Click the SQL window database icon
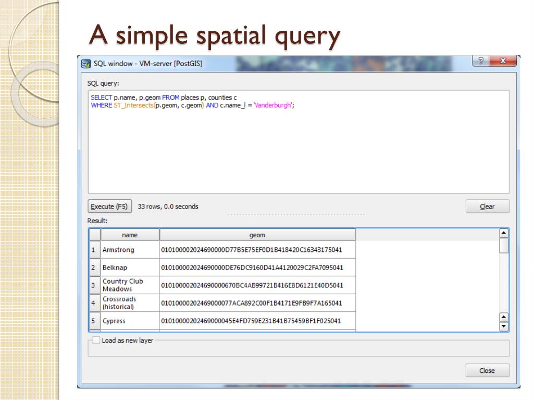 point(86,64)
